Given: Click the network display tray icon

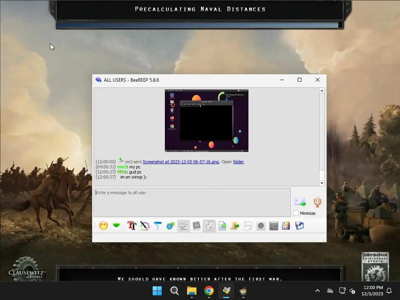Looking at the screenshot, I should (x=342, y=291).
